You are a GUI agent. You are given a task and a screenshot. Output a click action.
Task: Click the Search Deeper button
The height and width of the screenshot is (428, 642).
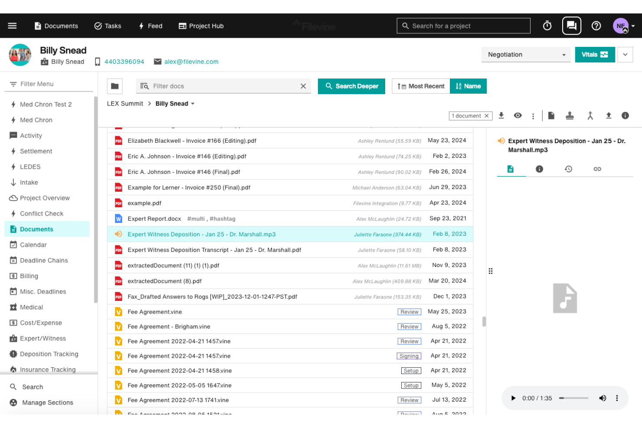351,86
